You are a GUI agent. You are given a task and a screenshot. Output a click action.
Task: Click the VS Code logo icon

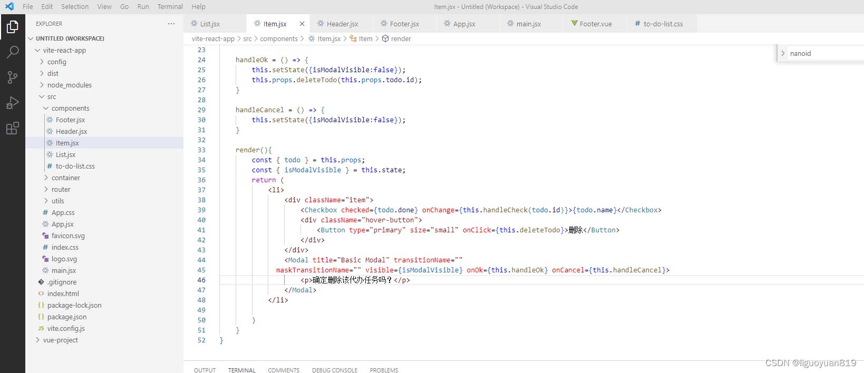9,6
